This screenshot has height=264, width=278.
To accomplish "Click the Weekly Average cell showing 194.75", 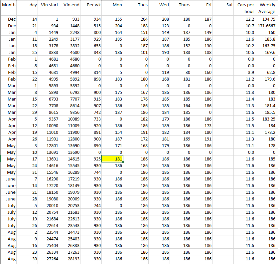I will tap(267, 19).
